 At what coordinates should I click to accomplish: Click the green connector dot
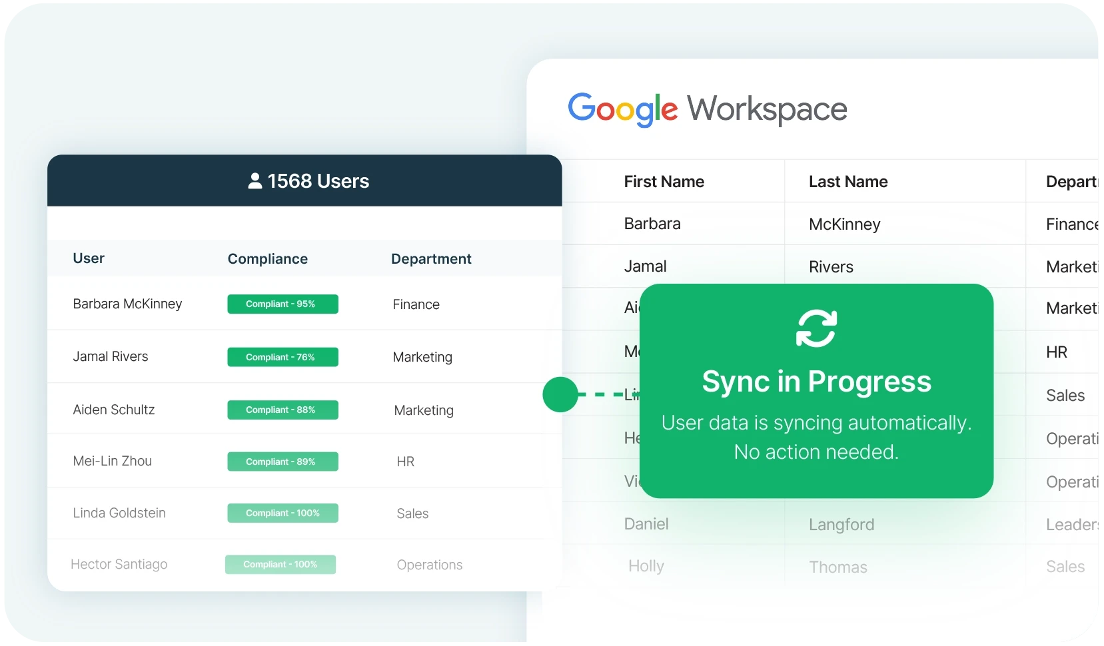(560, 394)
